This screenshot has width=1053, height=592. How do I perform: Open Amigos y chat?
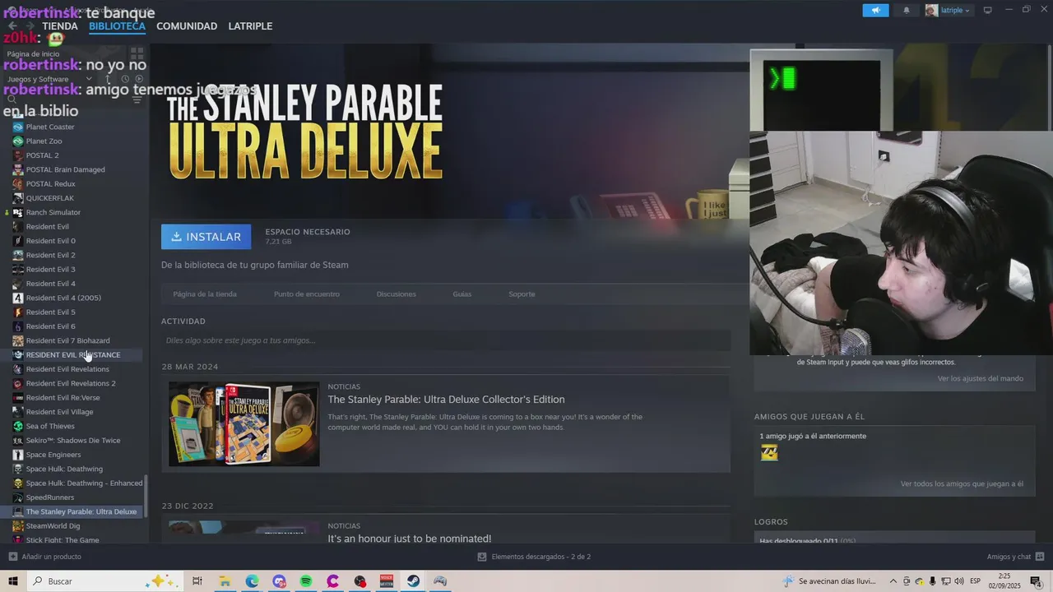[x=1014, y=557]
